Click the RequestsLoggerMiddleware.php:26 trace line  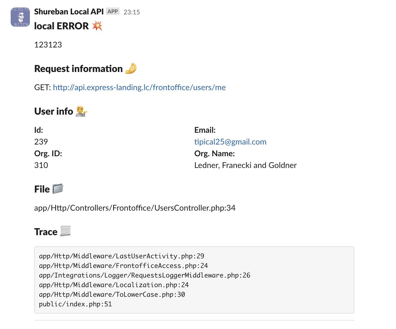pos(144,275)
